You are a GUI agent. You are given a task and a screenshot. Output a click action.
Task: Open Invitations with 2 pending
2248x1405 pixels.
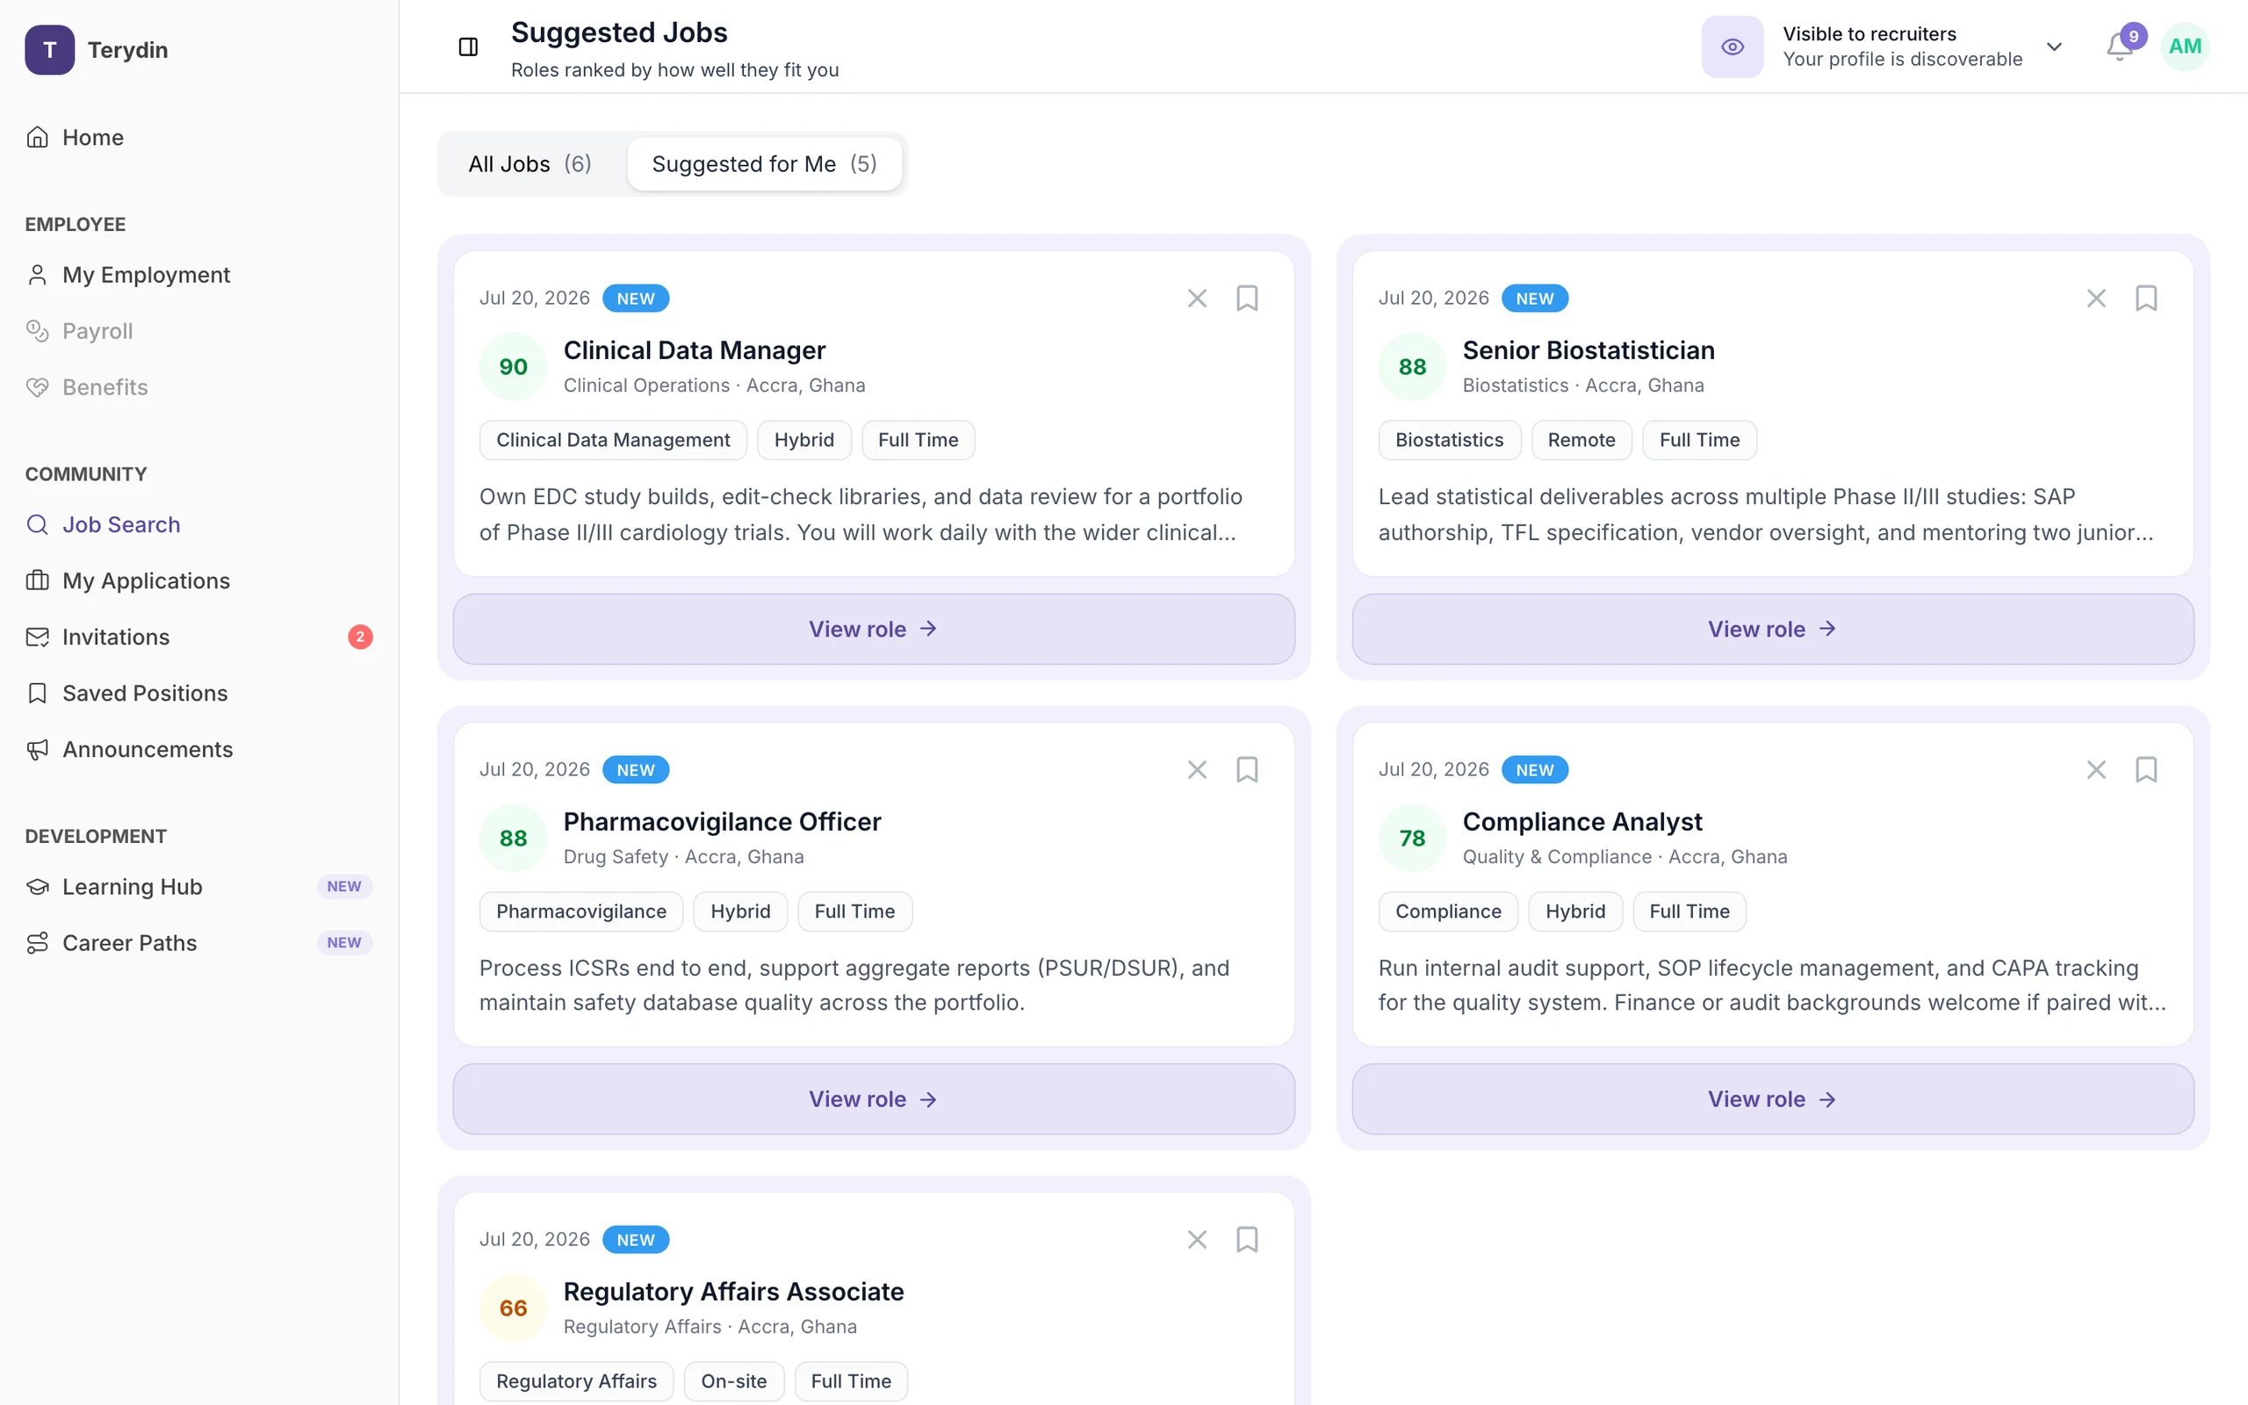198,637
